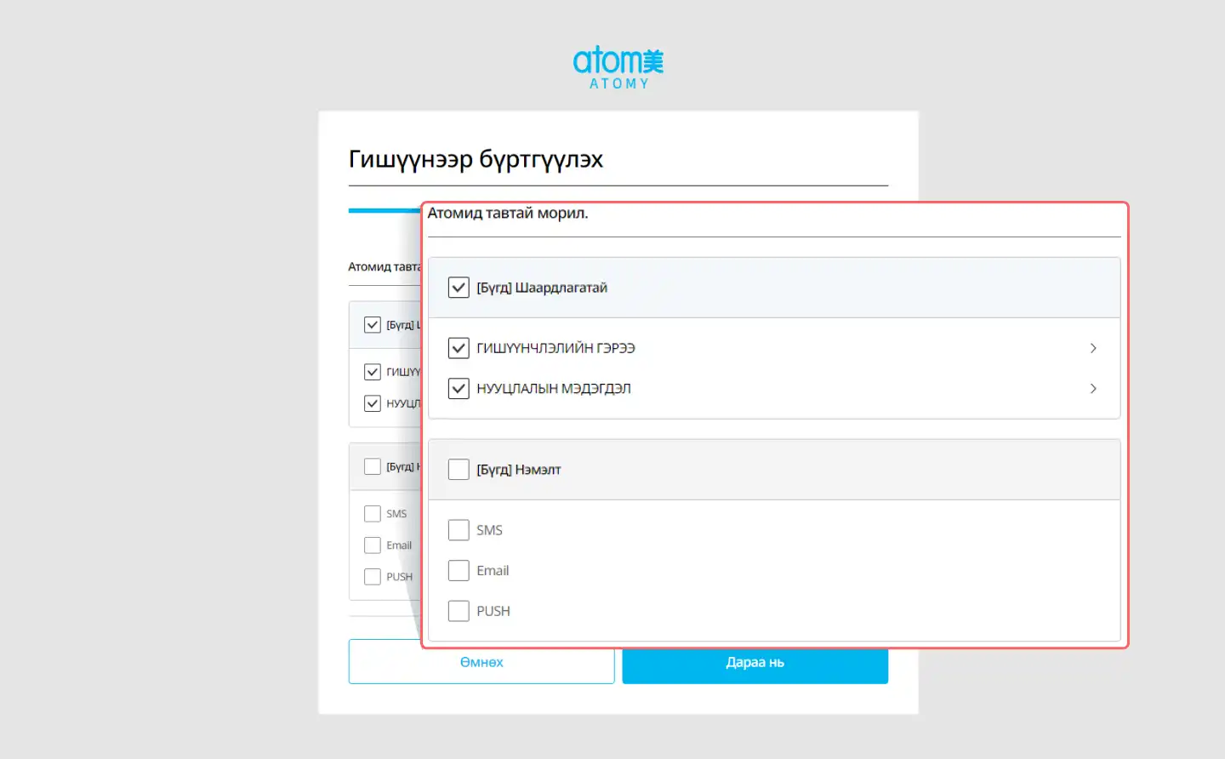Check small unchecked [Бүгд] checkbox in background form
1225x759 pixels.
(x=373, y=466)
